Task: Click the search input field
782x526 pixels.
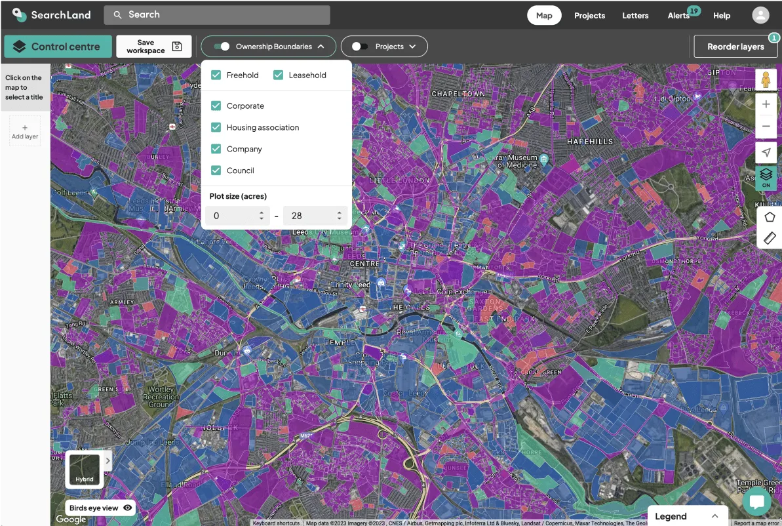Action: point(216,14)
